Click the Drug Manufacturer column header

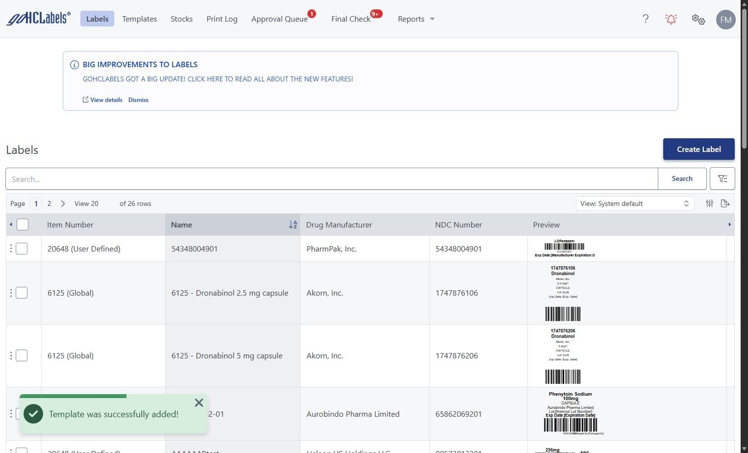pos(339,225)
